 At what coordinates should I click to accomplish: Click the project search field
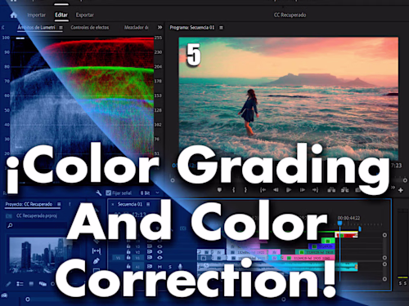[x=36, y=225]
